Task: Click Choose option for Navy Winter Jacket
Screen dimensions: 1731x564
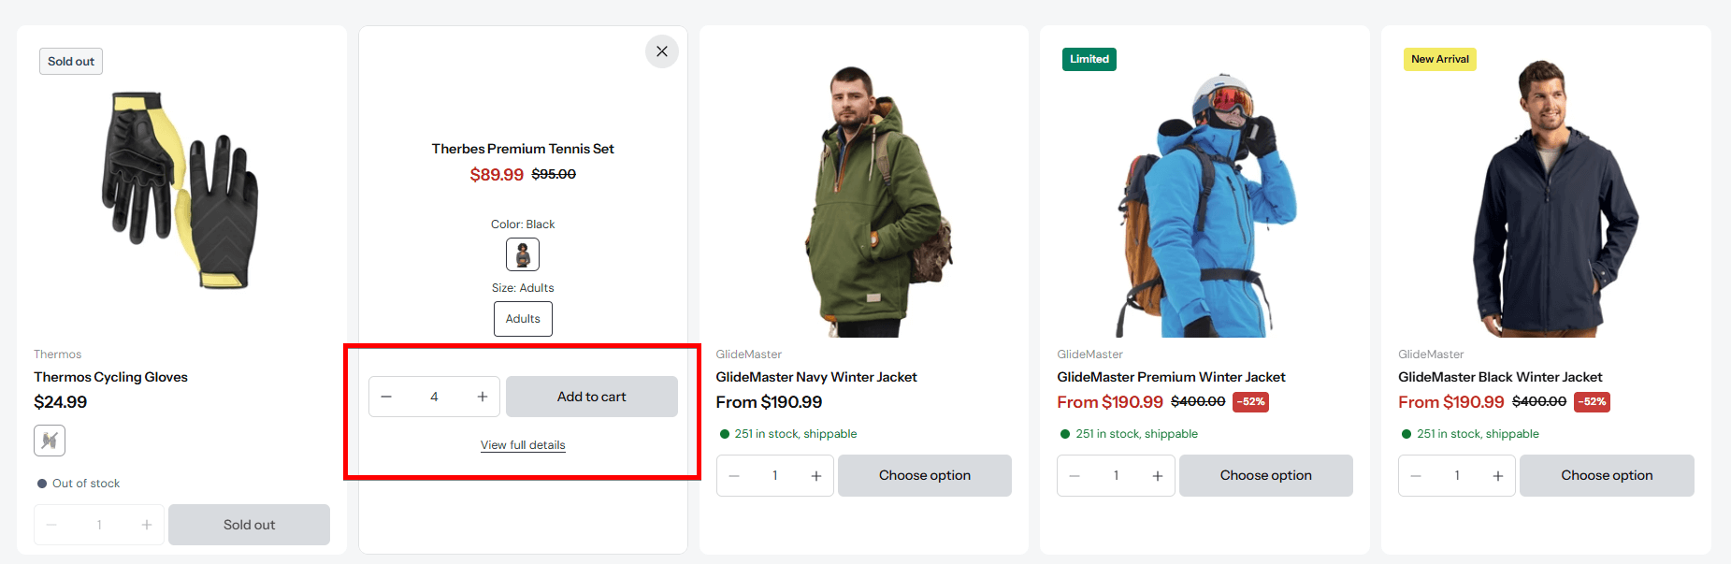Action: click(x=924, y=476)
